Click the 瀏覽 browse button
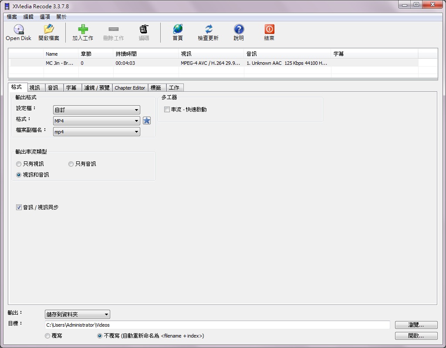The height and width of the screenshot is (348, 446). click(x=416, y=325)
